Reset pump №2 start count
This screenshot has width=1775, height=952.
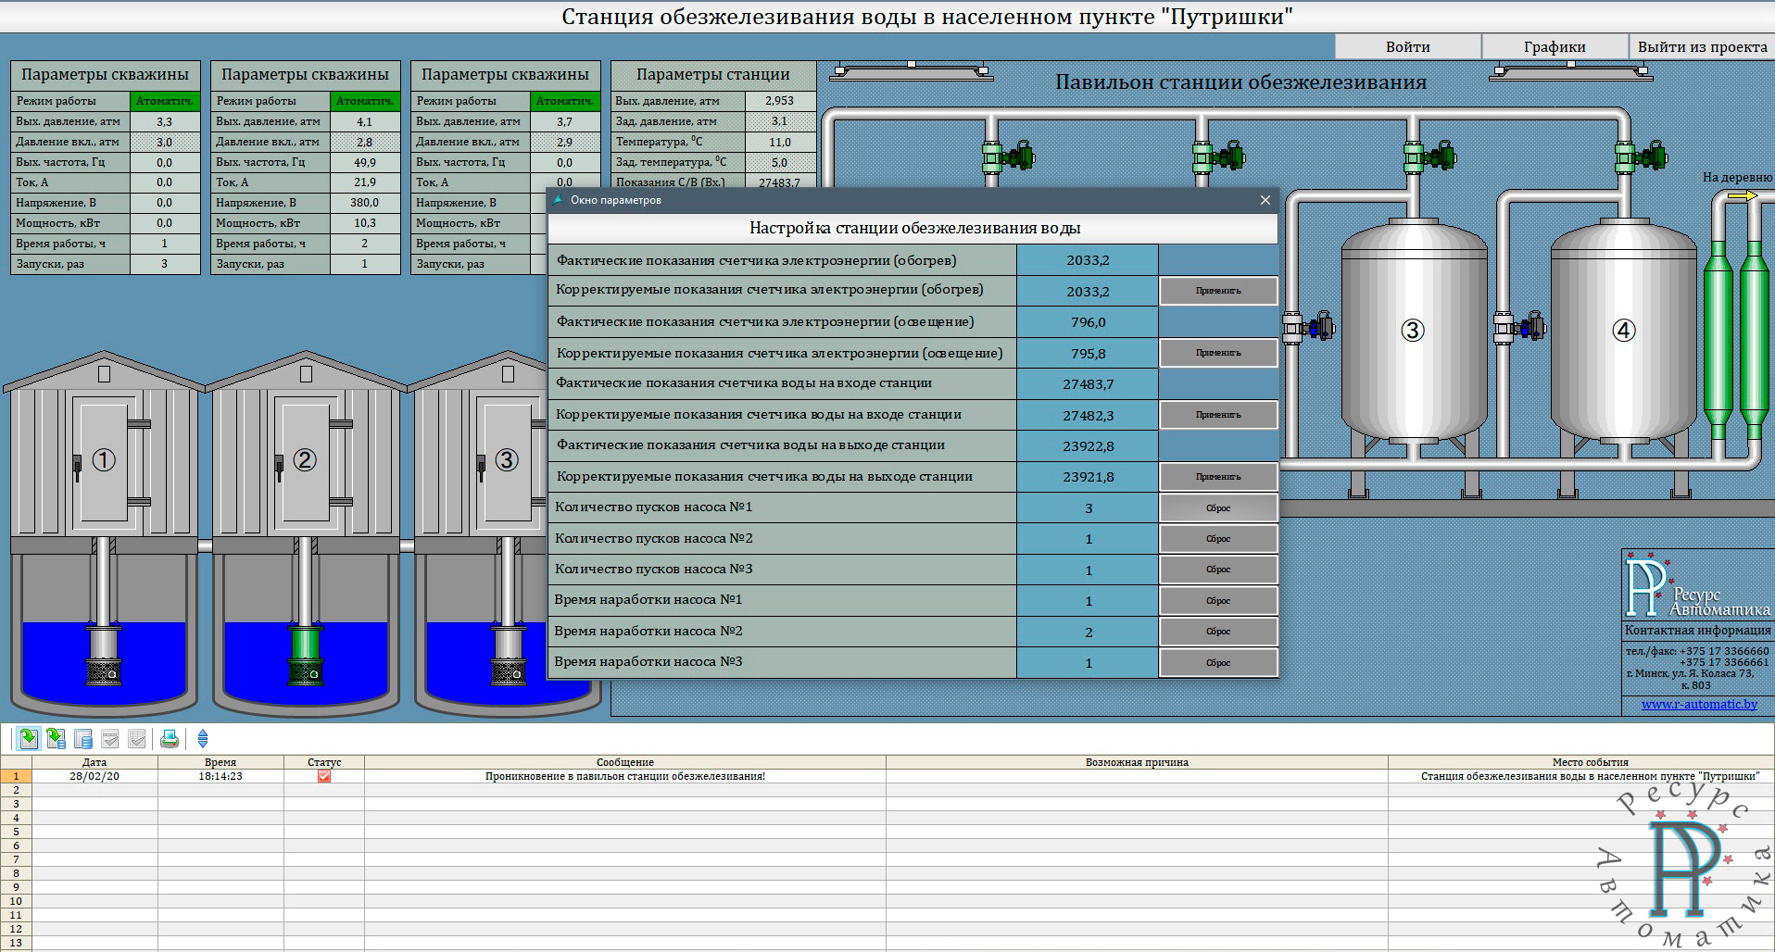(1218, 539)
